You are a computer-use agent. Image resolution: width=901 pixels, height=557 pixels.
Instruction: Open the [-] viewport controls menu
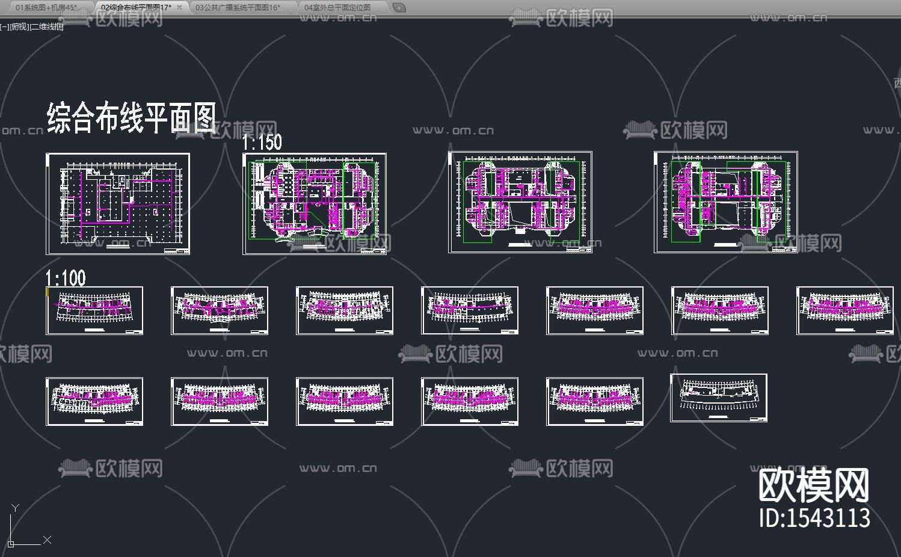pyautogui.click(x=4, y=26)
